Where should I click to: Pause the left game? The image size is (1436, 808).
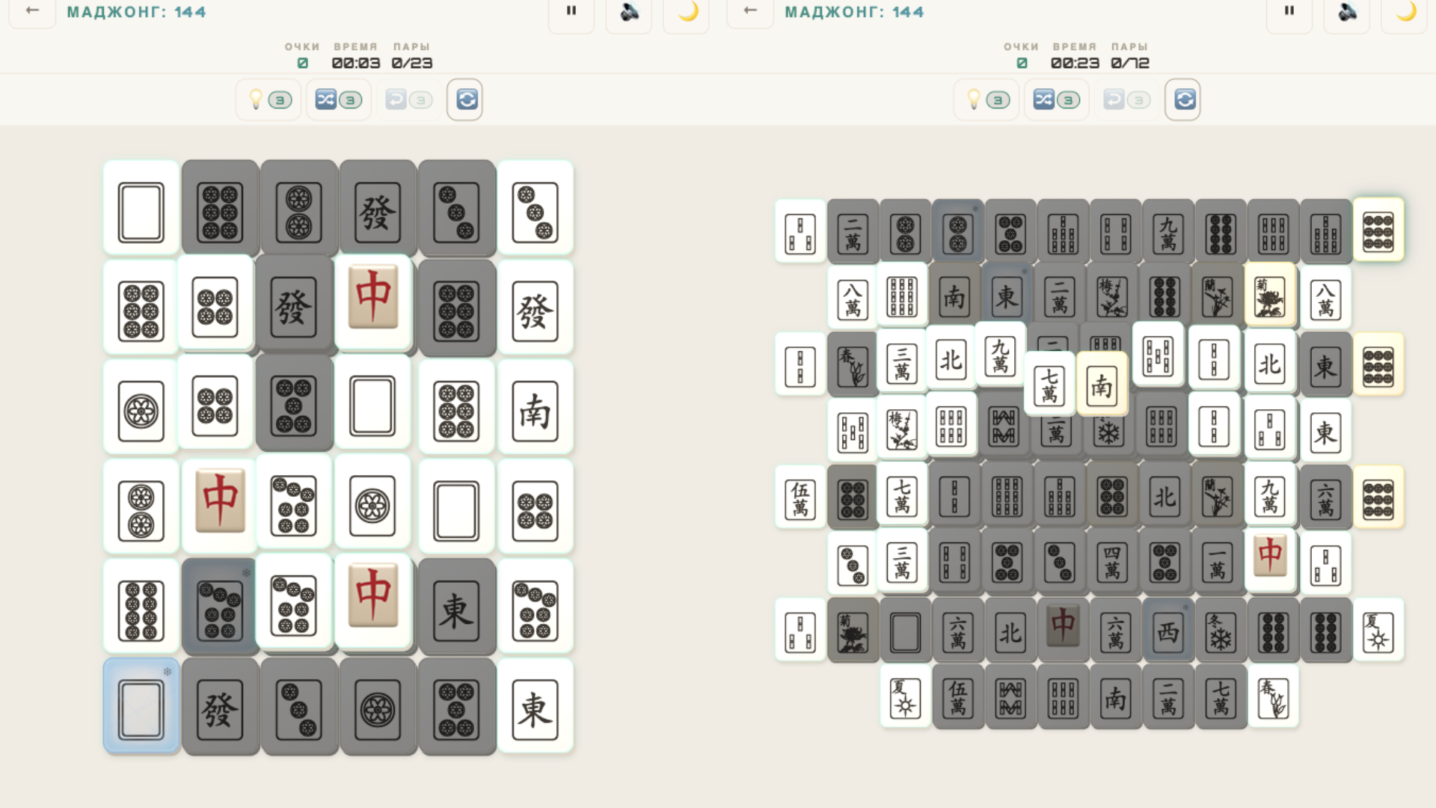571,11
